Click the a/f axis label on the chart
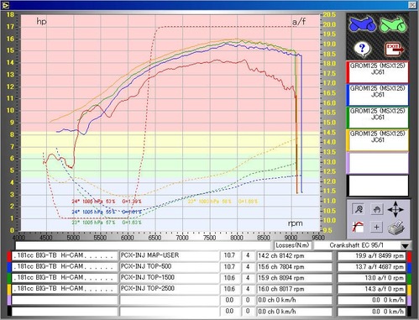 (299, 22)
